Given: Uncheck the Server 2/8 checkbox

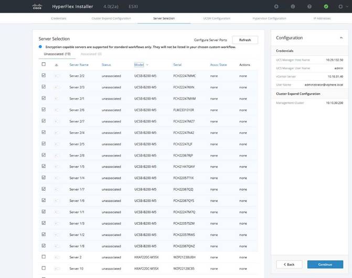Looking at the screenshot, I should tap(44, 155).
